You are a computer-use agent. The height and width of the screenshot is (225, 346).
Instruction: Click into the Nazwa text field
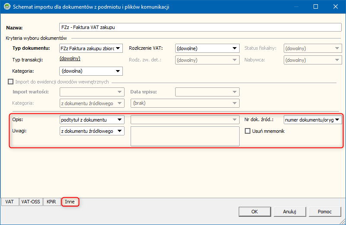tap(200, 27)
